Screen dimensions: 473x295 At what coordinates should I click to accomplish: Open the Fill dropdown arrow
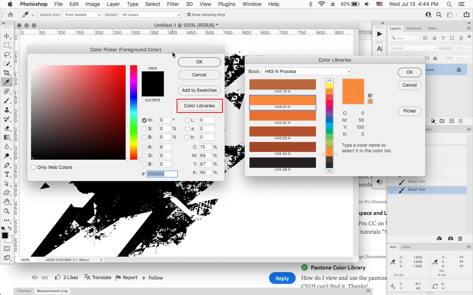pyautogui.click(x=467, y=58)
